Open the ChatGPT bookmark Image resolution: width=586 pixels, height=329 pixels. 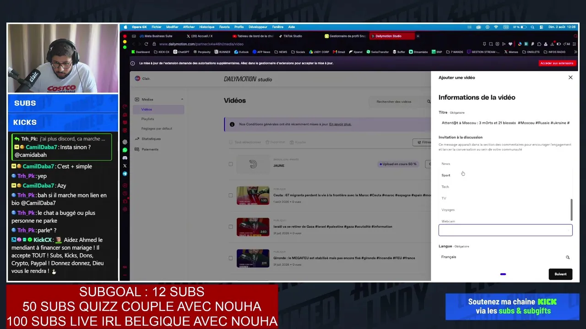pyautogui.click(x=181, y=52)
